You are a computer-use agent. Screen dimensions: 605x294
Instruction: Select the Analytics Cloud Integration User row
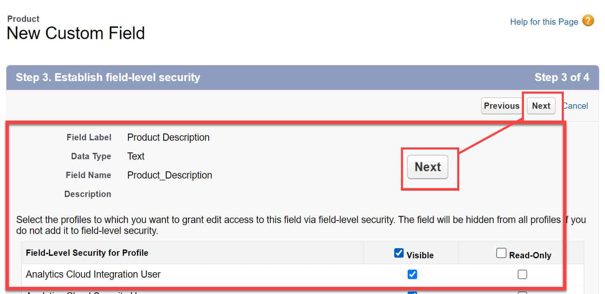coord(93,274)
